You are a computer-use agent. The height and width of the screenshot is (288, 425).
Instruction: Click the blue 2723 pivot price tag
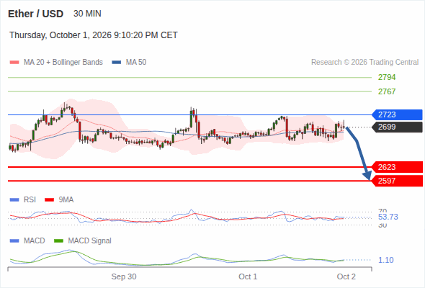click(397, 114)
